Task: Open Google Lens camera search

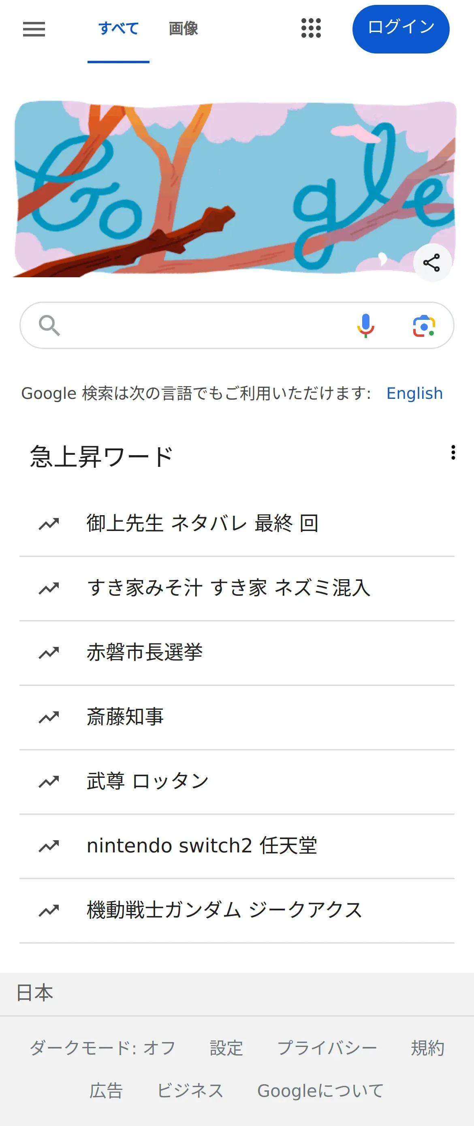Action: coord(424,325)
